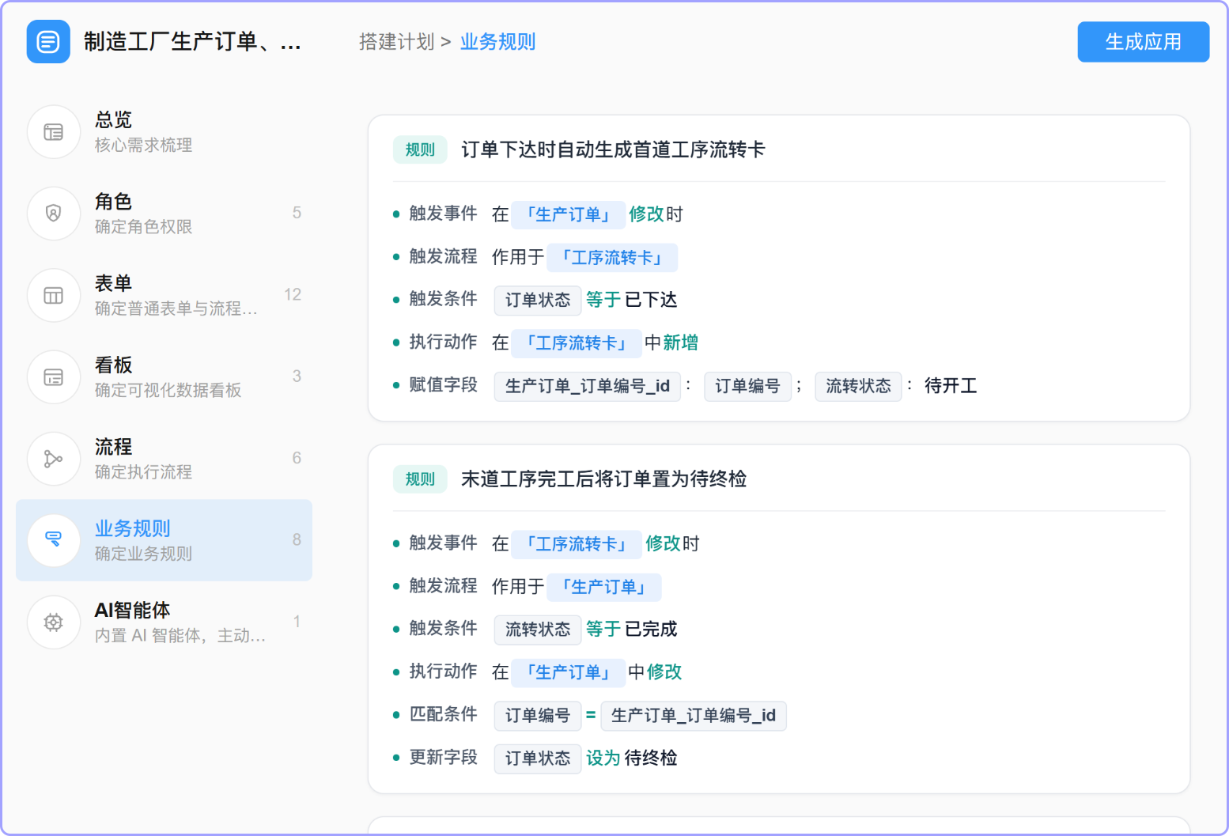Viewport: 1229px width, 836px height.
Task: Click rule title 订单下达时自动生成首道工序流转卡
Action: click(x=613, y=149)
